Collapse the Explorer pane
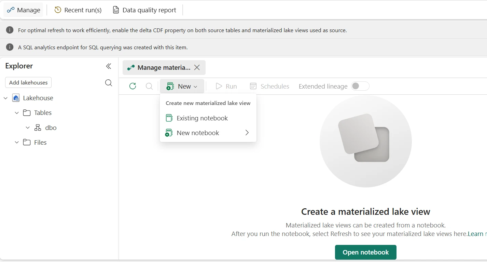Viewport: 487px width, 262px height. [x=109, y=66]
